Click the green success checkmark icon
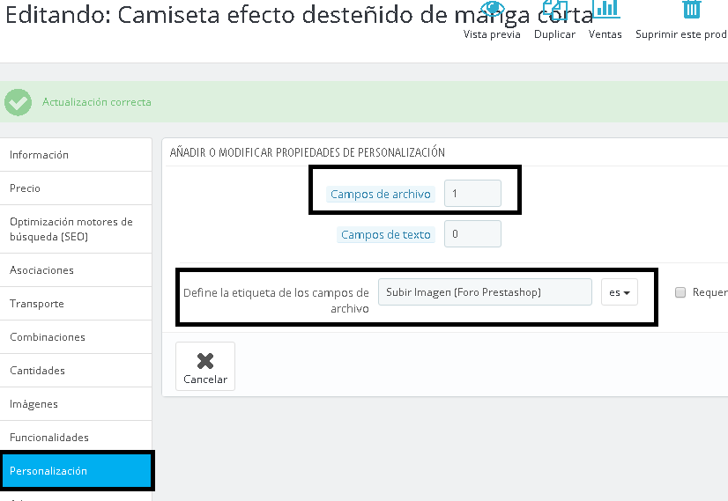This screenshot has width=728, height=501. (19, 102)
